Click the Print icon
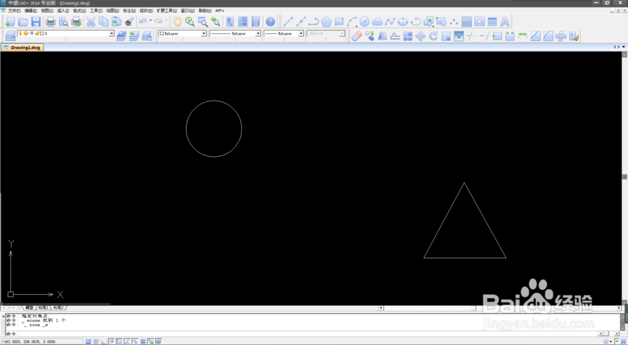 pos(50,21)
